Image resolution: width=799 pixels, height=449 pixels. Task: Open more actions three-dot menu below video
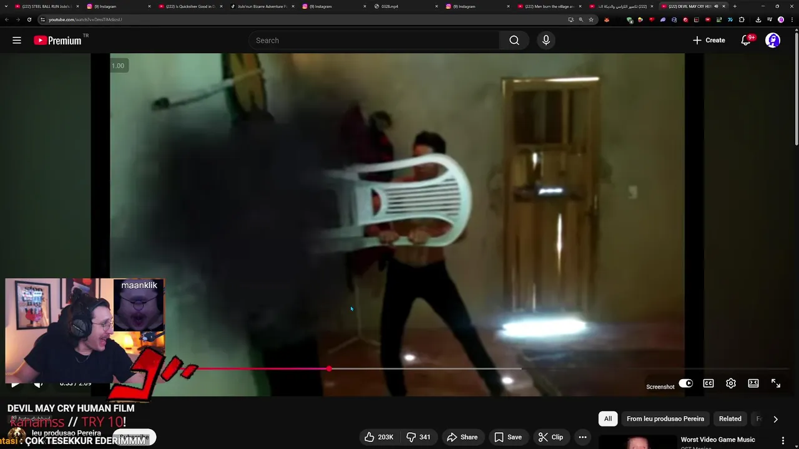click(x=582, y=437)
